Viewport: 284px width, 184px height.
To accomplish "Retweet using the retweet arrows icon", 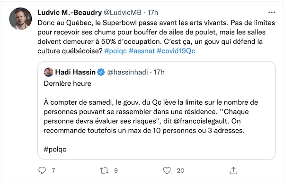I will point(104,170).
